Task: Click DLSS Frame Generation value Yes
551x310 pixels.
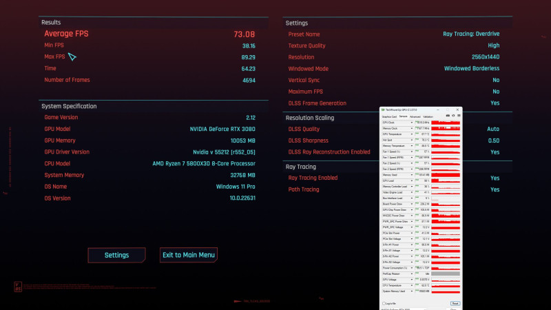Action: (495, 103)
